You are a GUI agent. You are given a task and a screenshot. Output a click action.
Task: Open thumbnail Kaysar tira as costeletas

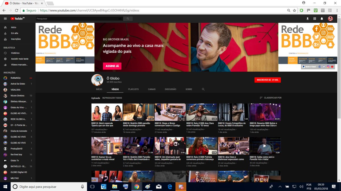pos(107,146)
